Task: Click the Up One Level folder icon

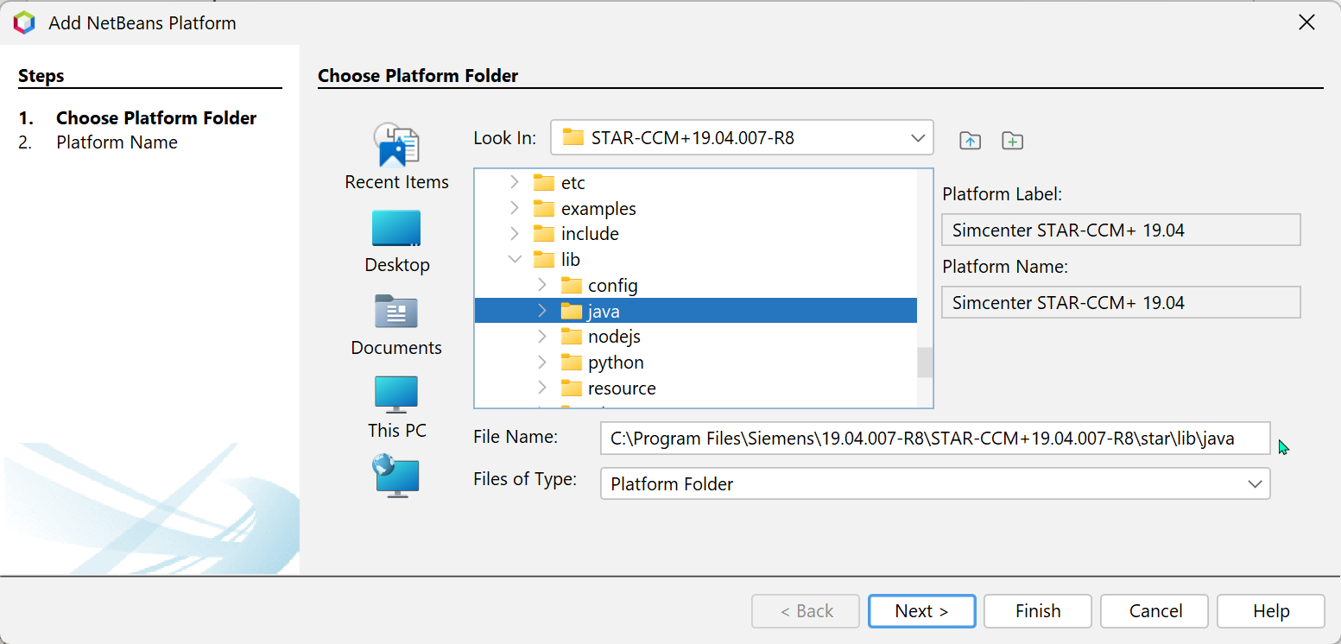Action: coord(971,141)
